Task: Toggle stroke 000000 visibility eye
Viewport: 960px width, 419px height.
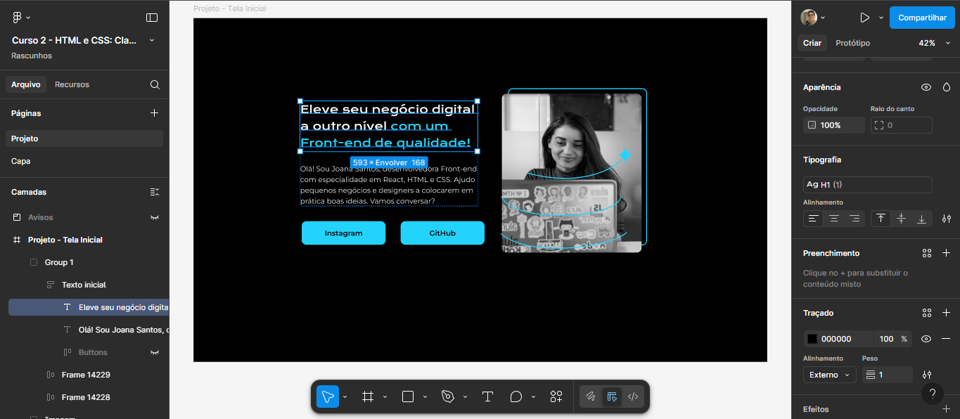Action: tap(926, 339)
